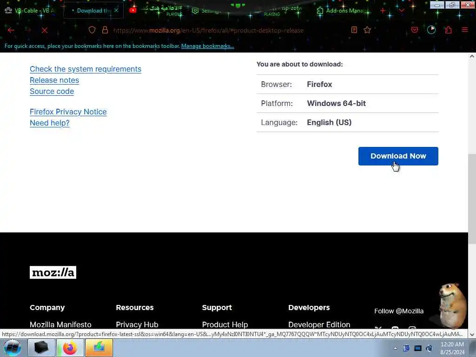
Task: Open a new tab with the plus icon
Action: click(383, 11)
